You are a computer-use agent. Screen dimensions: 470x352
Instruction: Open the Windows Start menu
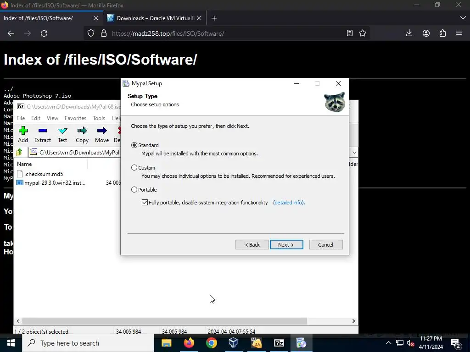(11, 343)
